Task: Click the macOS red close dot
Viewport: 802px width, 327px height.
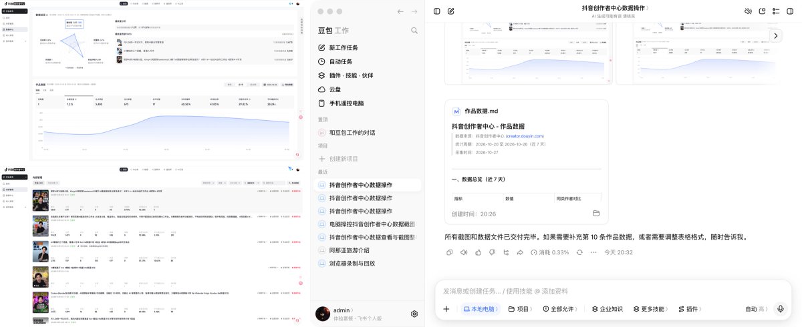Action: 321,11
